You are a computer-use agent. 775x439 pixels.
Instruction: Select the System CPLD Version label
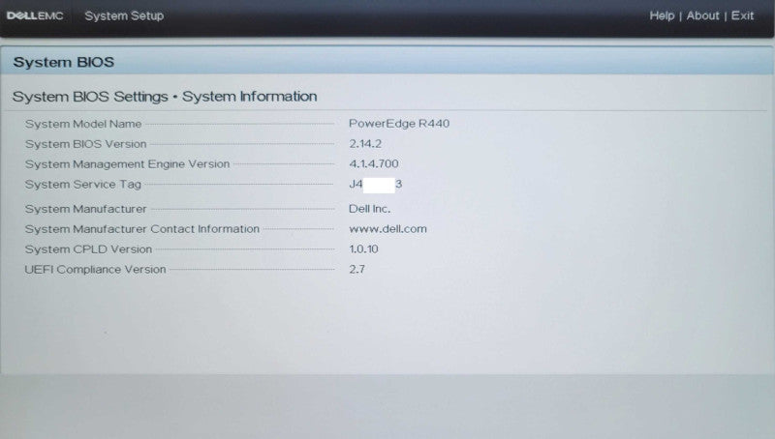coord(88,249)
